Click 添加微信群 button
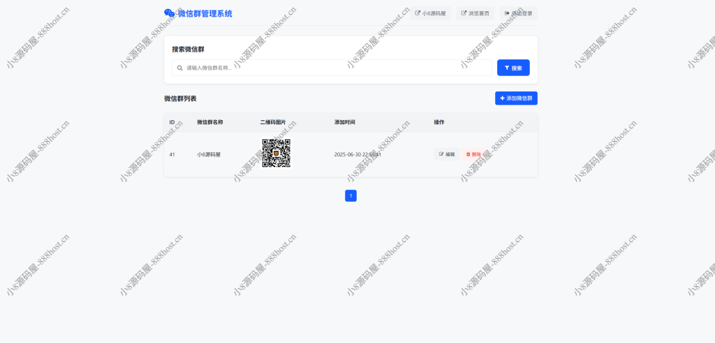715x343 pixels. [516, 98]
